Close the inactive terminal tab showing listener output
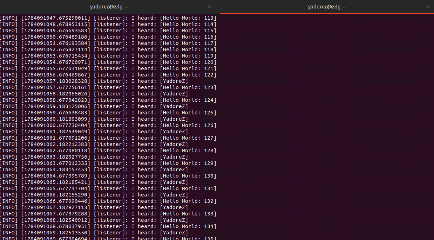 [210, 7]
